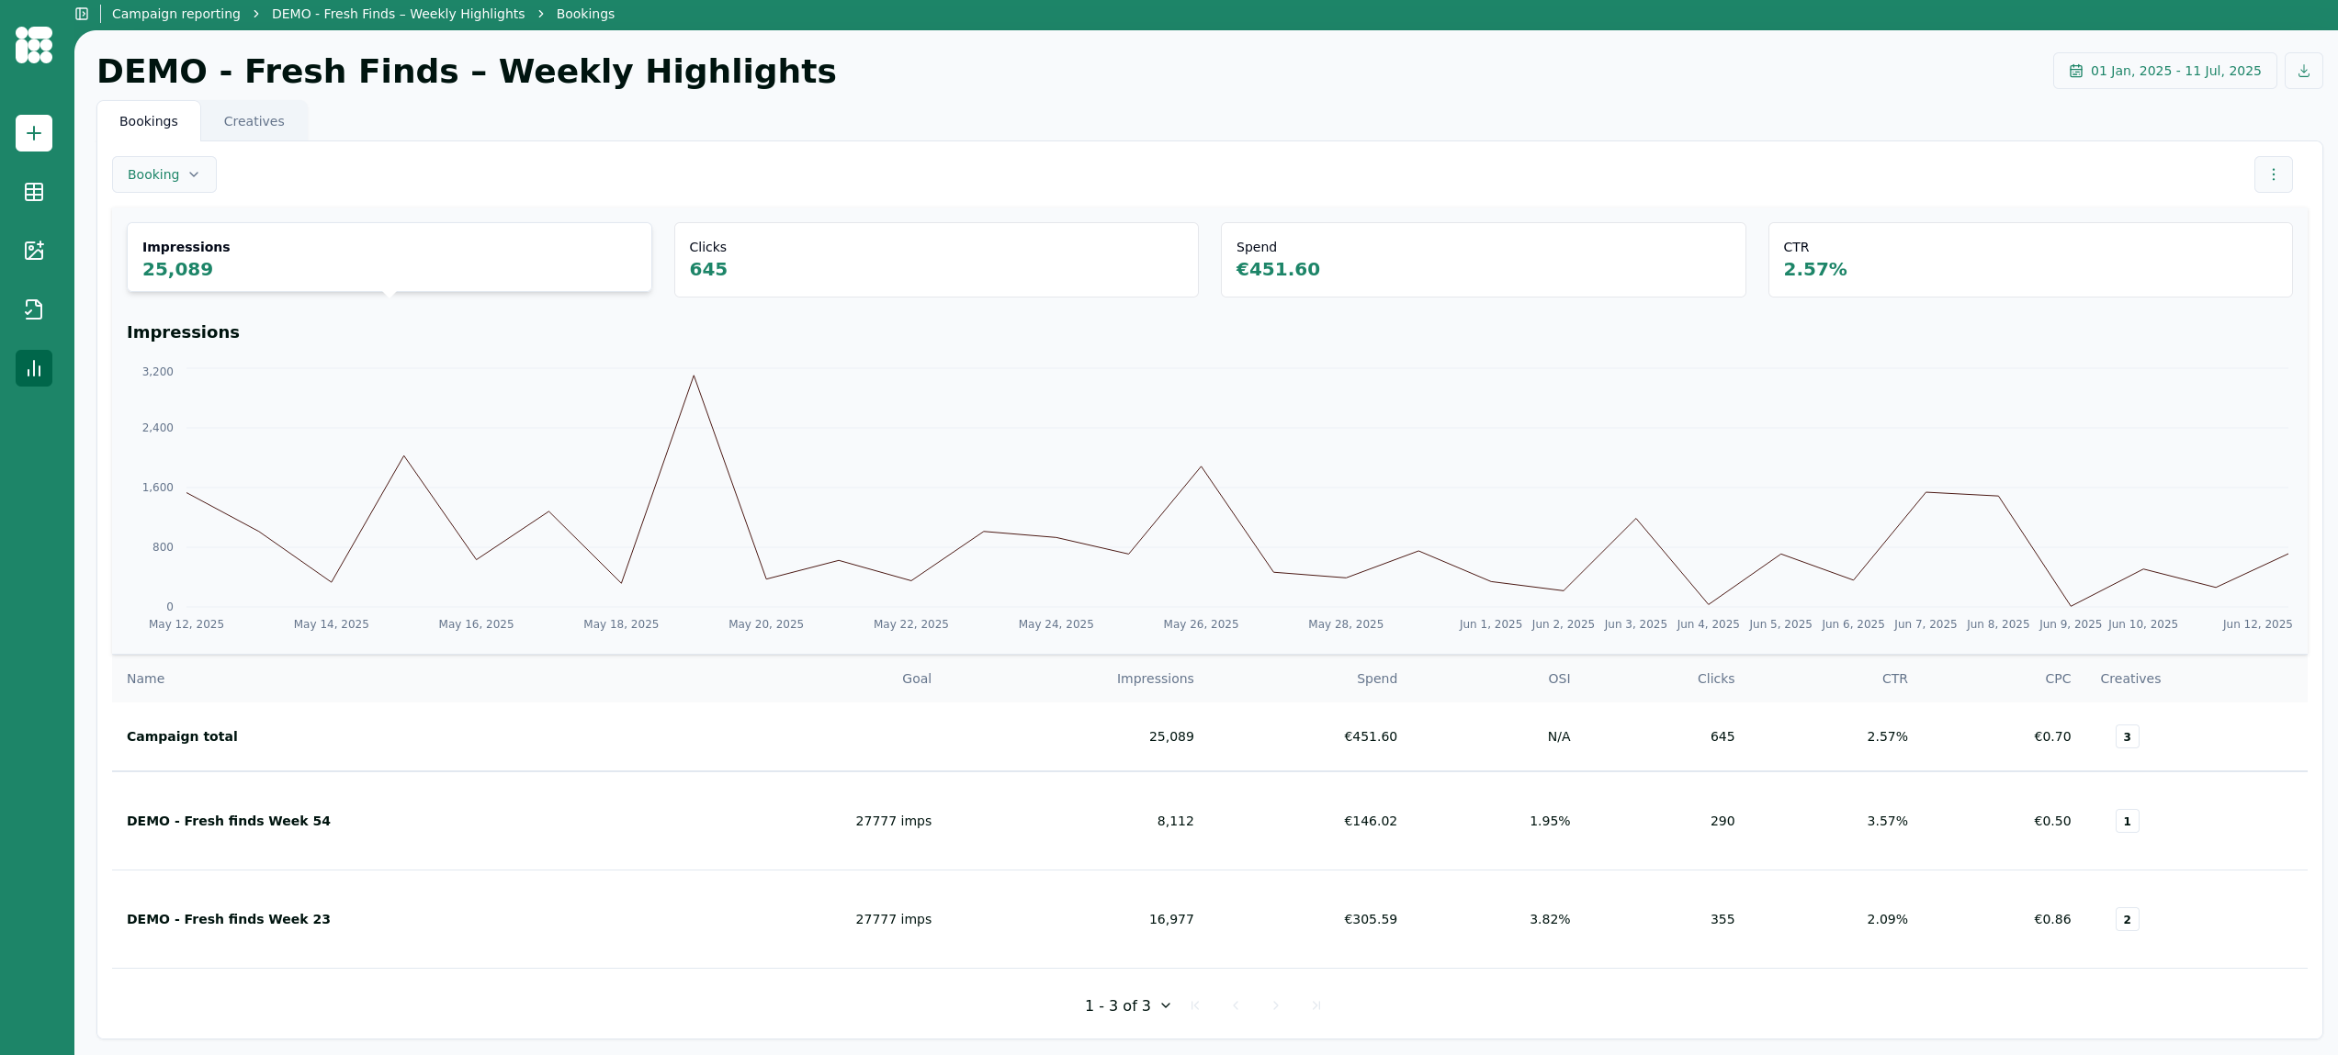Switch to the Creatives tab
The height and width of the screenshot is (1055, 2338).
(254, 121)
